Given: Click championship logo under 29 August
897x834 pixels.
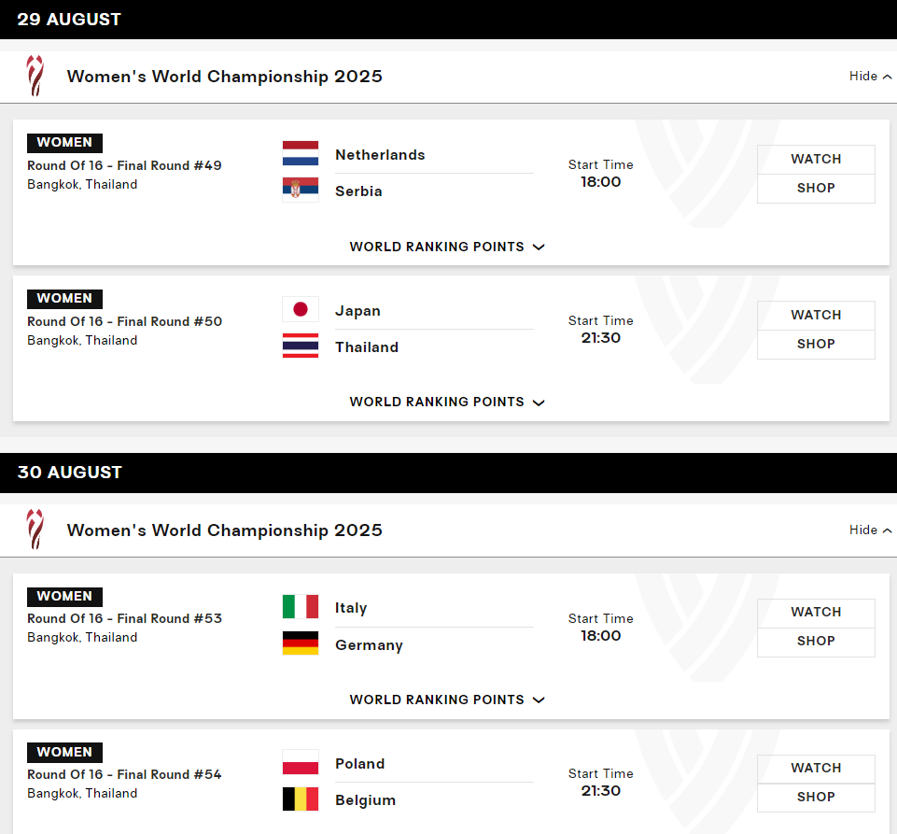Looking at the screenshot, I should click(x=35, y=76).
